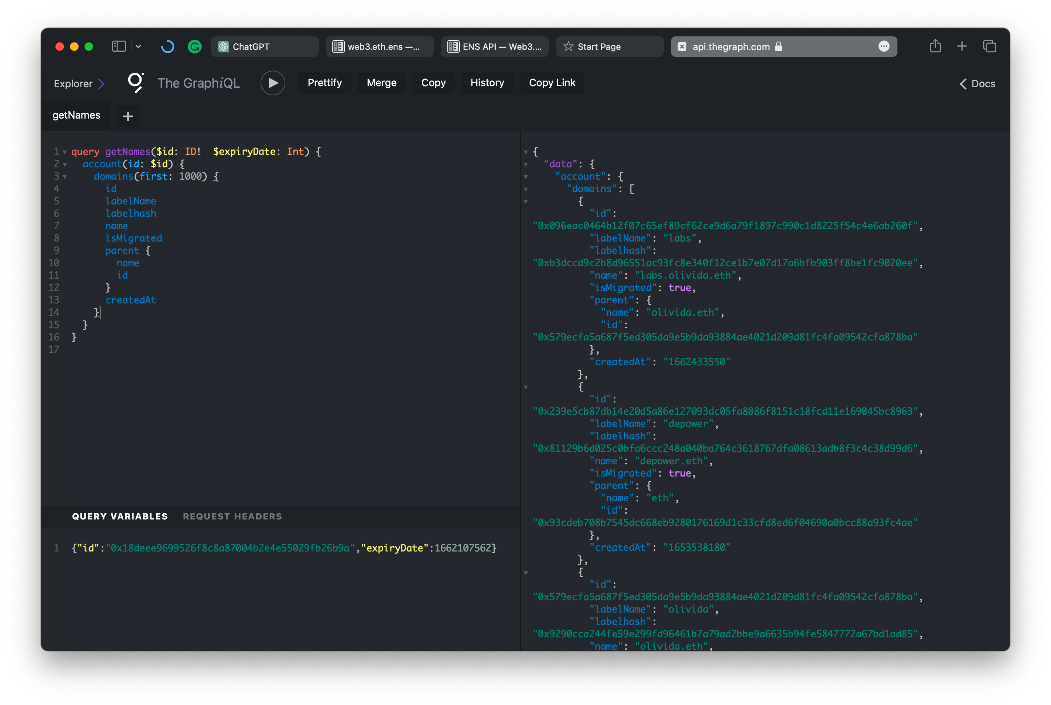The width and height of the screenshot is (1051, 705).
Task: Switch to the web3.eth.ens tab
Action: pyautogui.click(x=380, y=46)
